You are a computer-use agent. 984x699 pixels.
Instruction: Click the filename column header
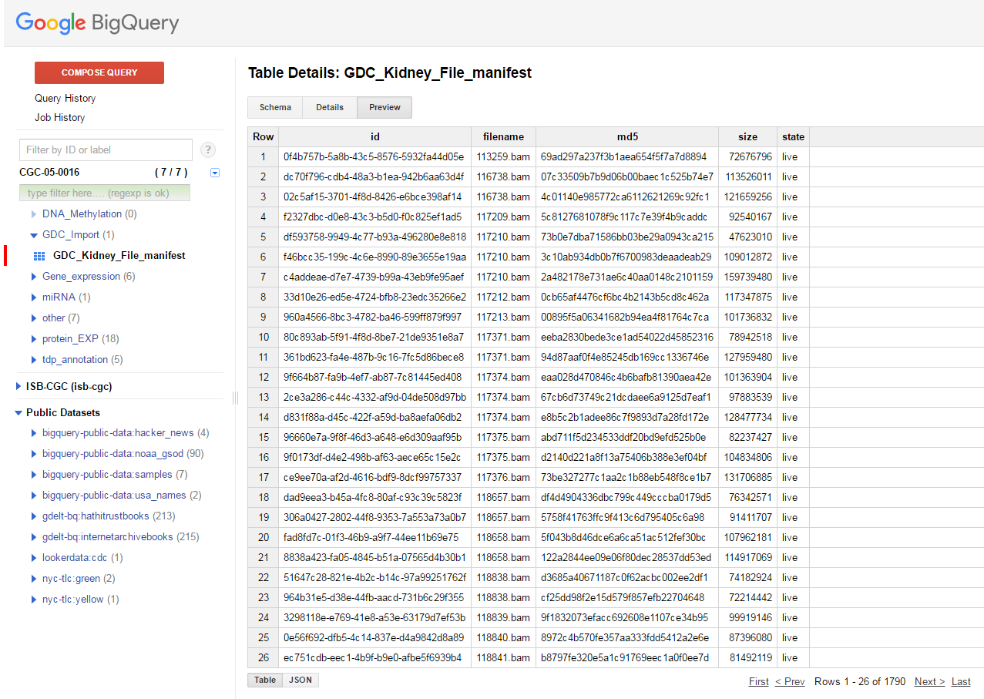504,137
